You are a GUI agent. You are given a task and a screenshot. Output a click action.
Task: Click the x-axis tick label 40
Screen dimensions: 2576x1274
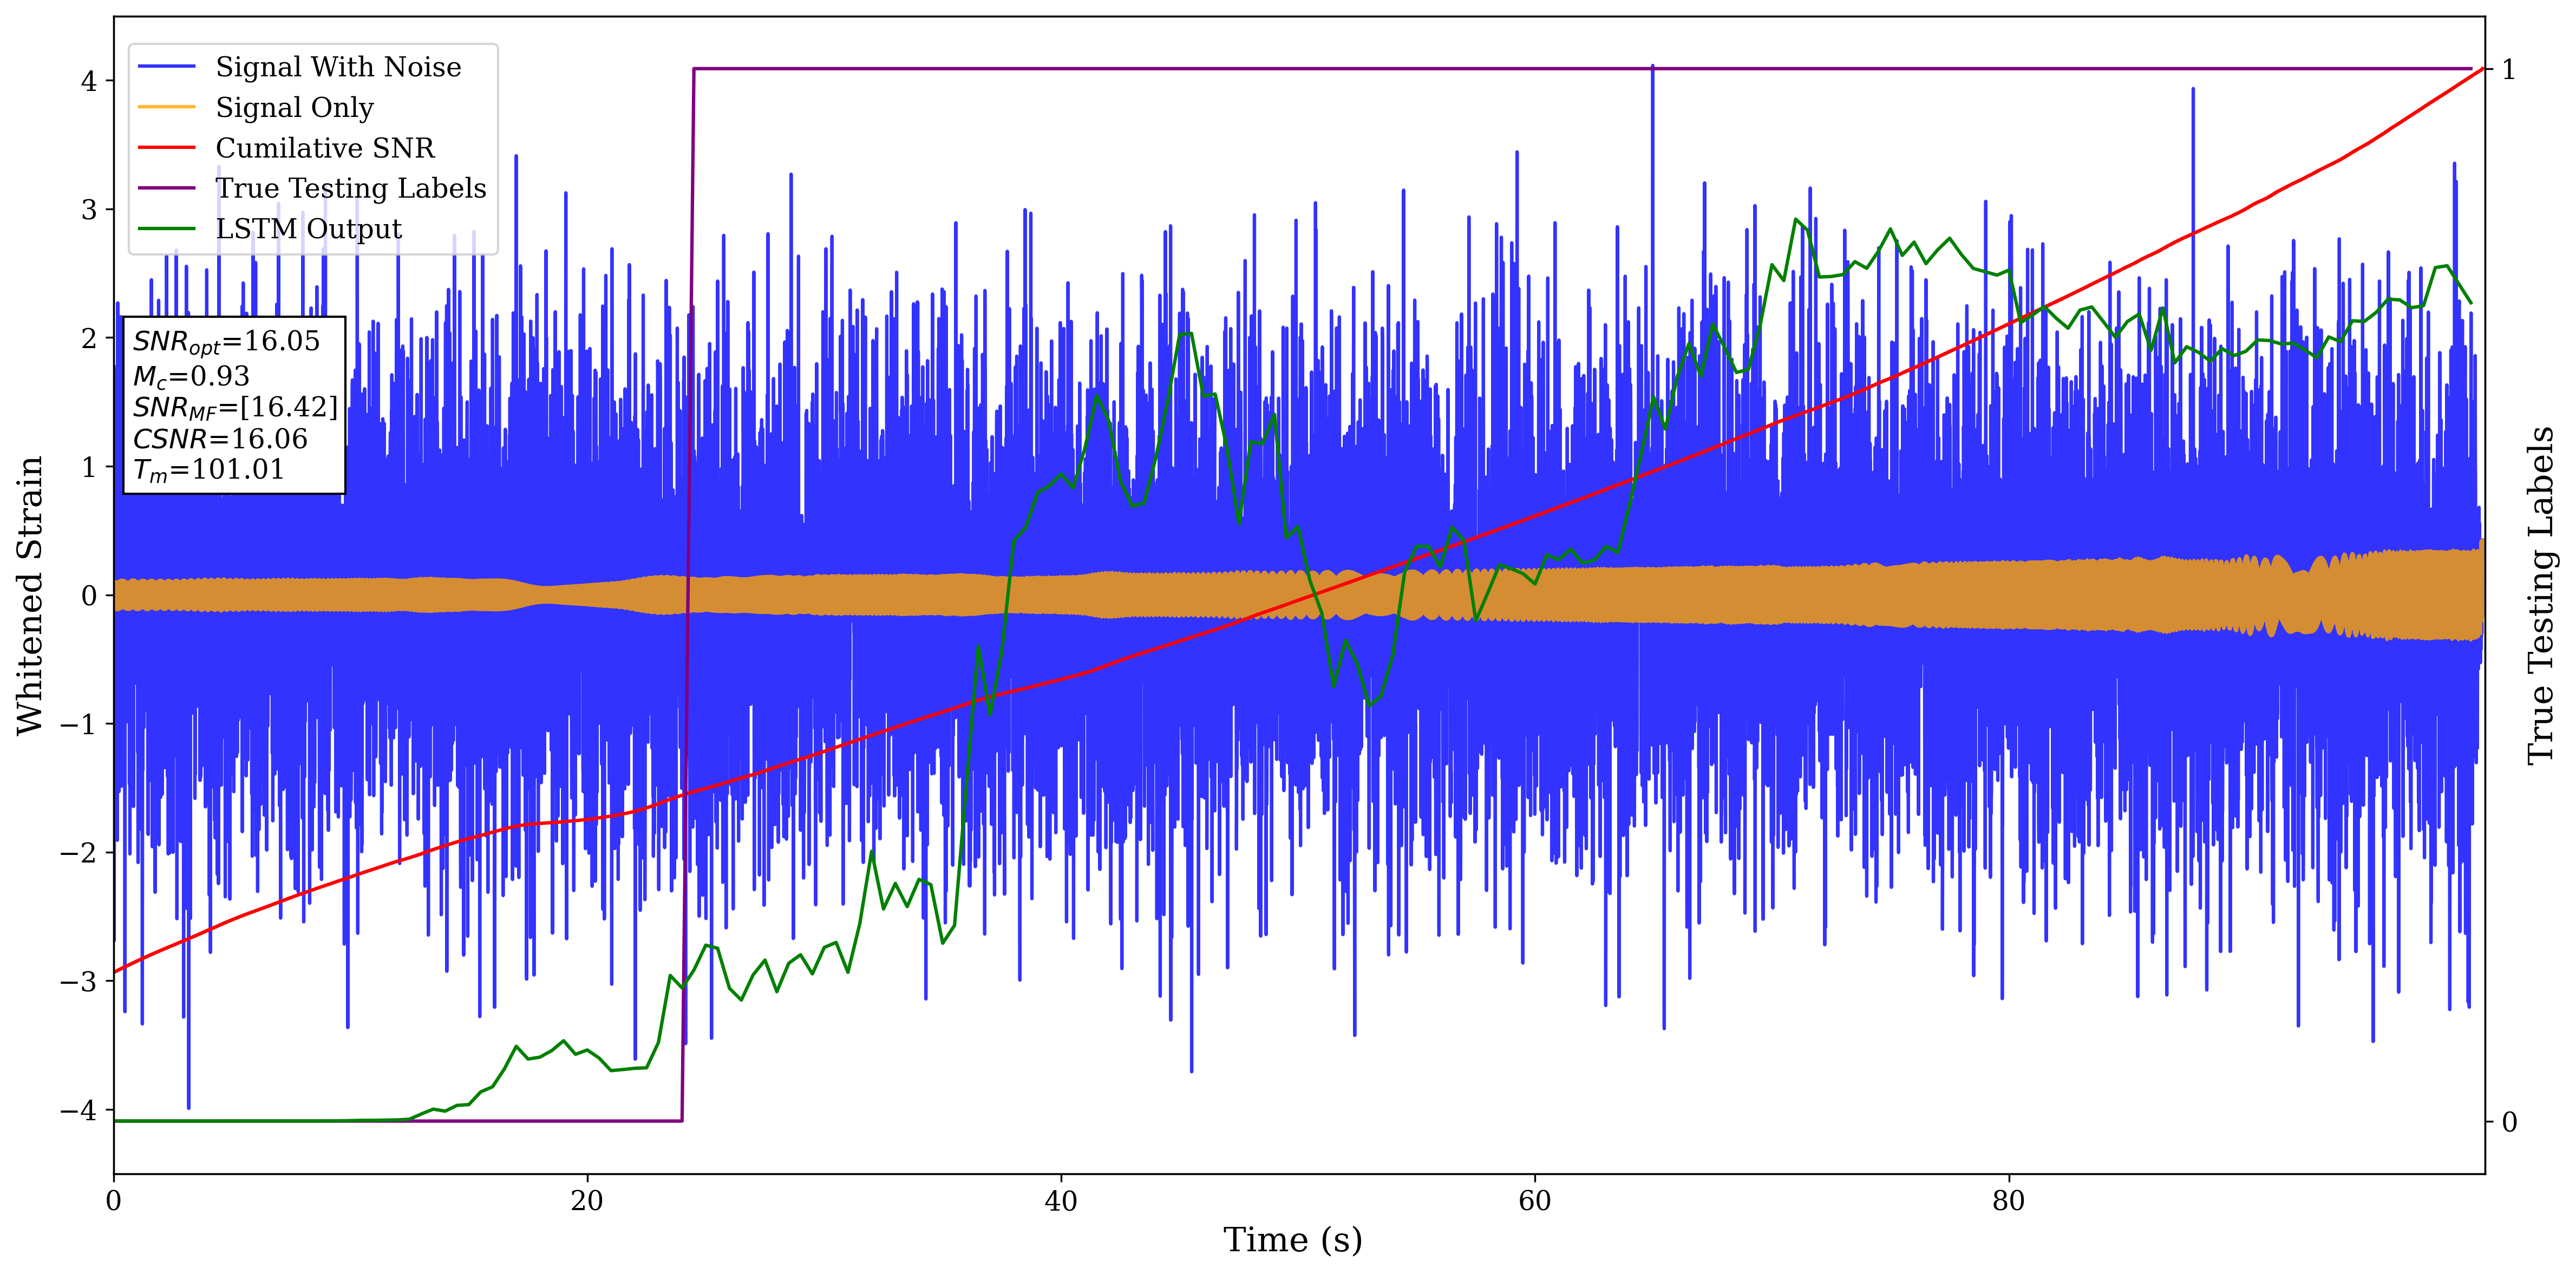pyautogui.click(x=1060, y=1201)
